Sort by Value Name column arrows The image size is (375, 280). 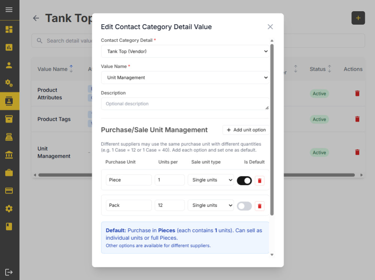pos(71,69)
